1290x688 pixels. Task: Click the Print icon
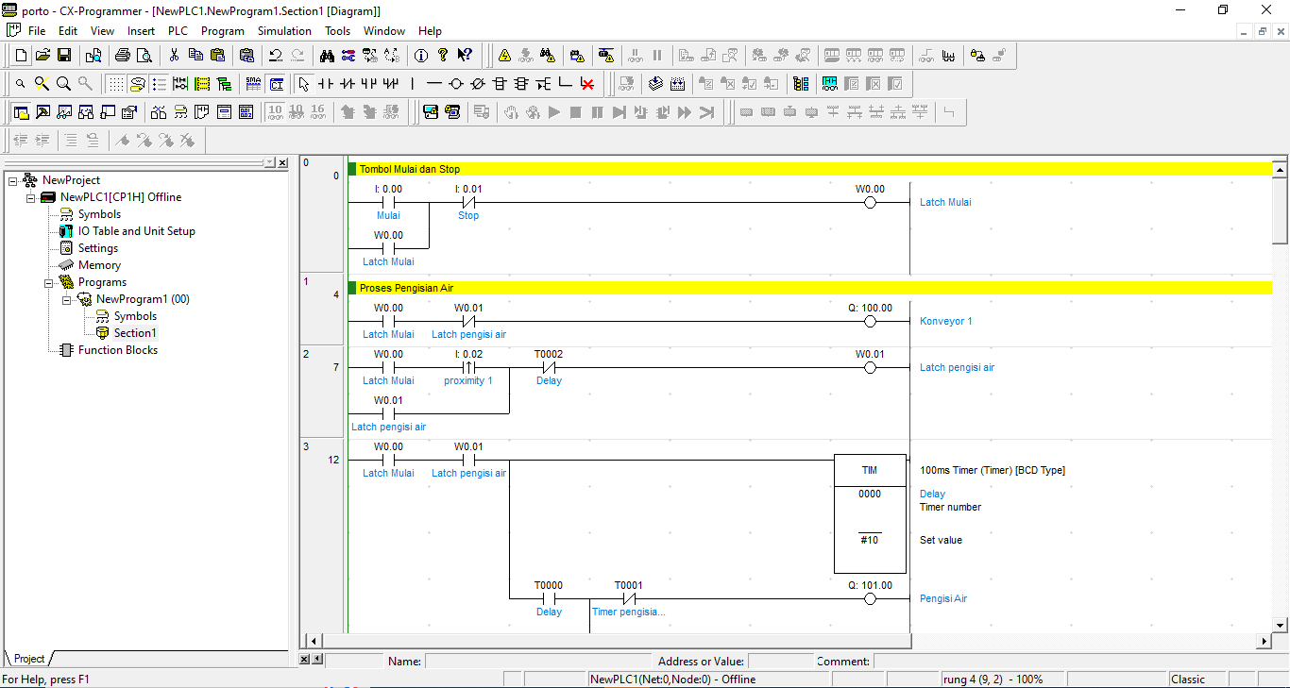(123, 56)
